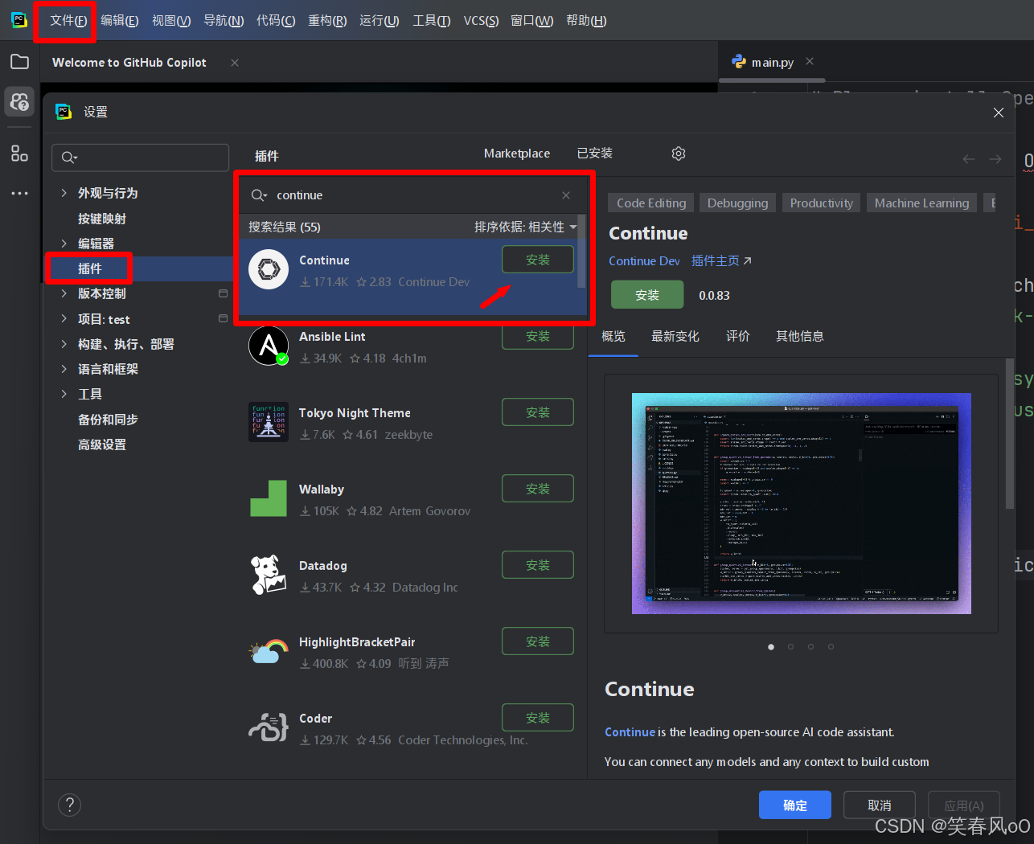The width and height of the screenshot is (1034, 844).
Task: Open the 文件(F) menu
Action: [x=68, y=20]
